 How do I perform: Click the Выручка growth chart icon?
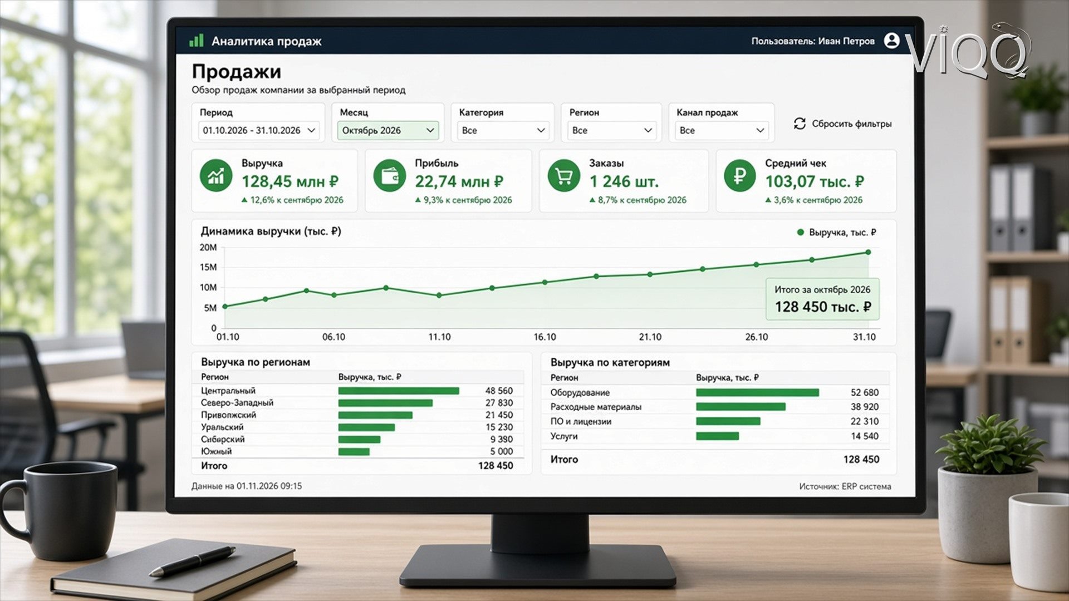click(216, 176)
